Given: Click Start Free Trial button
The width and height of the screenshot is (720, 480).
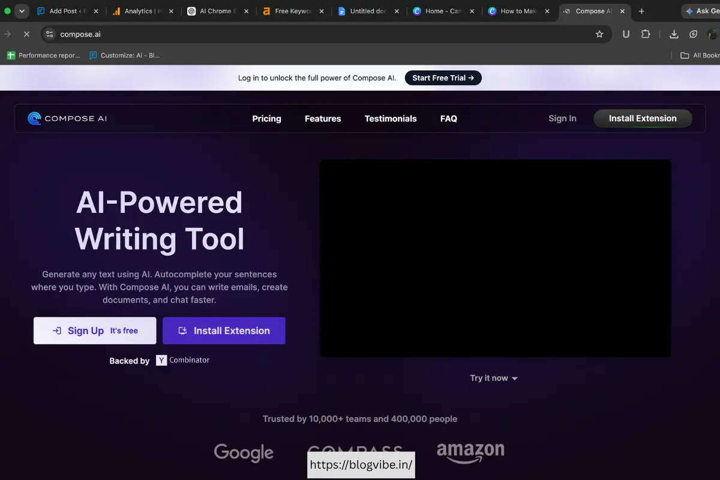Looking at the screenshot, I should [x=443, y=78].
